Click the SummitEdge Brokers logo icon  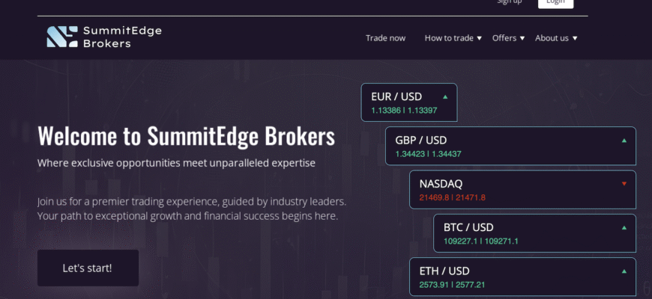coord(62,37)
